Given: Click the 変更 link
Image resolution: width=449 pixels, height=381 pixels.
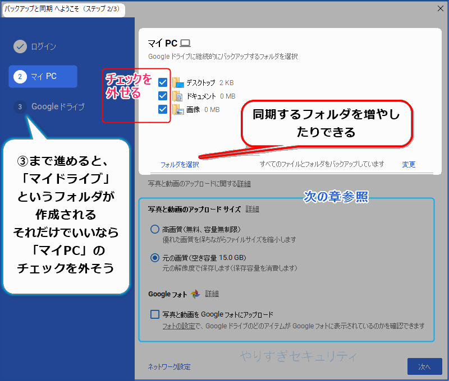Looking at the screenshot, I should (409, 164).
